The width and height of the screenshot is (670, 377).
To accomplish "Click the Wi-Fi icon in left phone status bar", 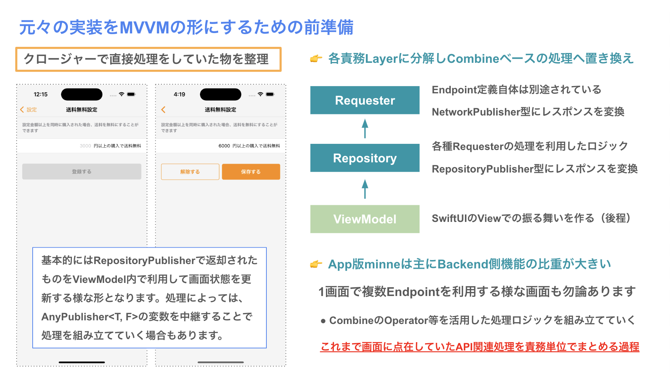I will coord(122,94).
